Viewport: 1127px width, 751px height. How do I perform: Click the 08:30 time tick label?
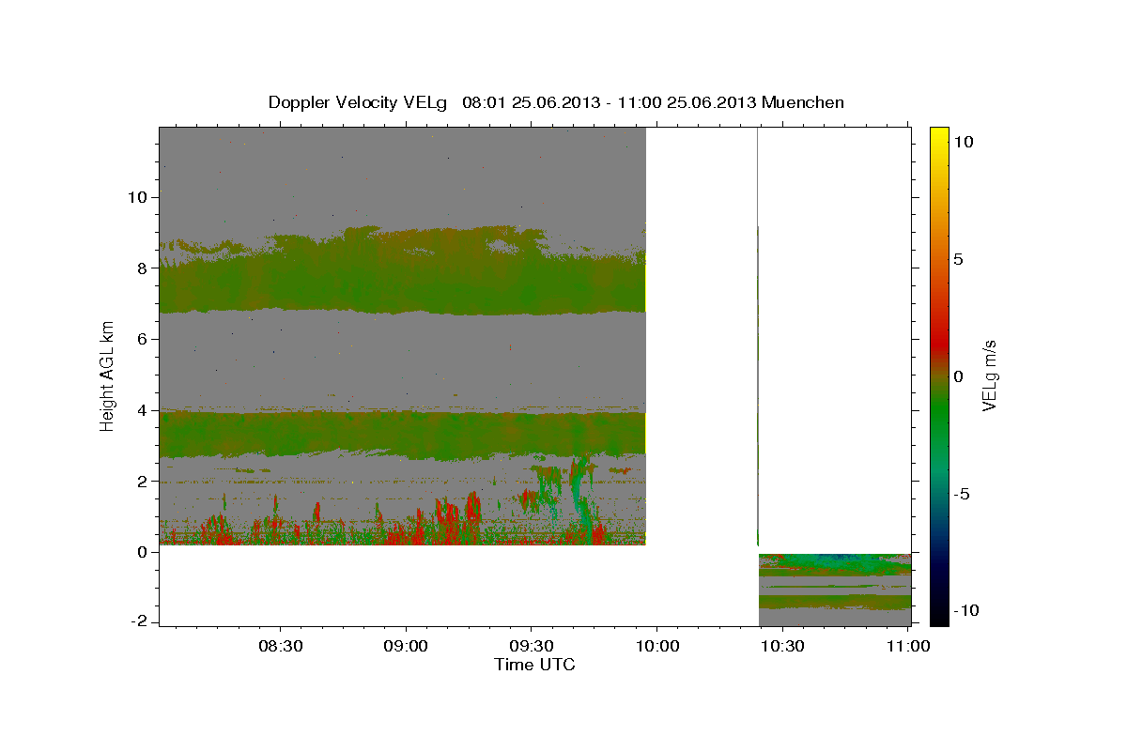click(x=281, y=646)
